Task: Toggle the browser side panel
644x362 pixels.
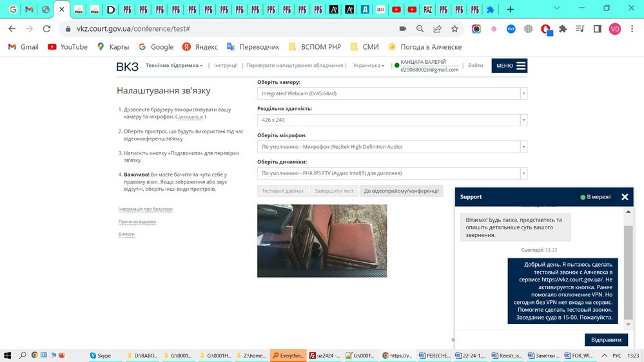Action: point(597,29)
